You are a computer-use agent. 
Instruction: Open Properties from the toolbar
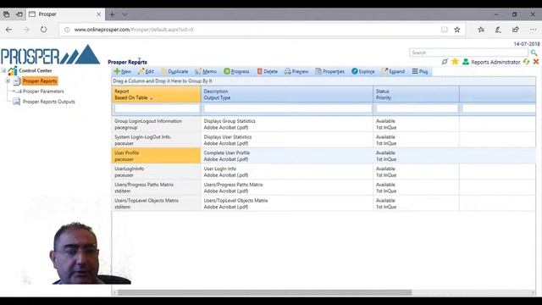click(x=329, y=71)
